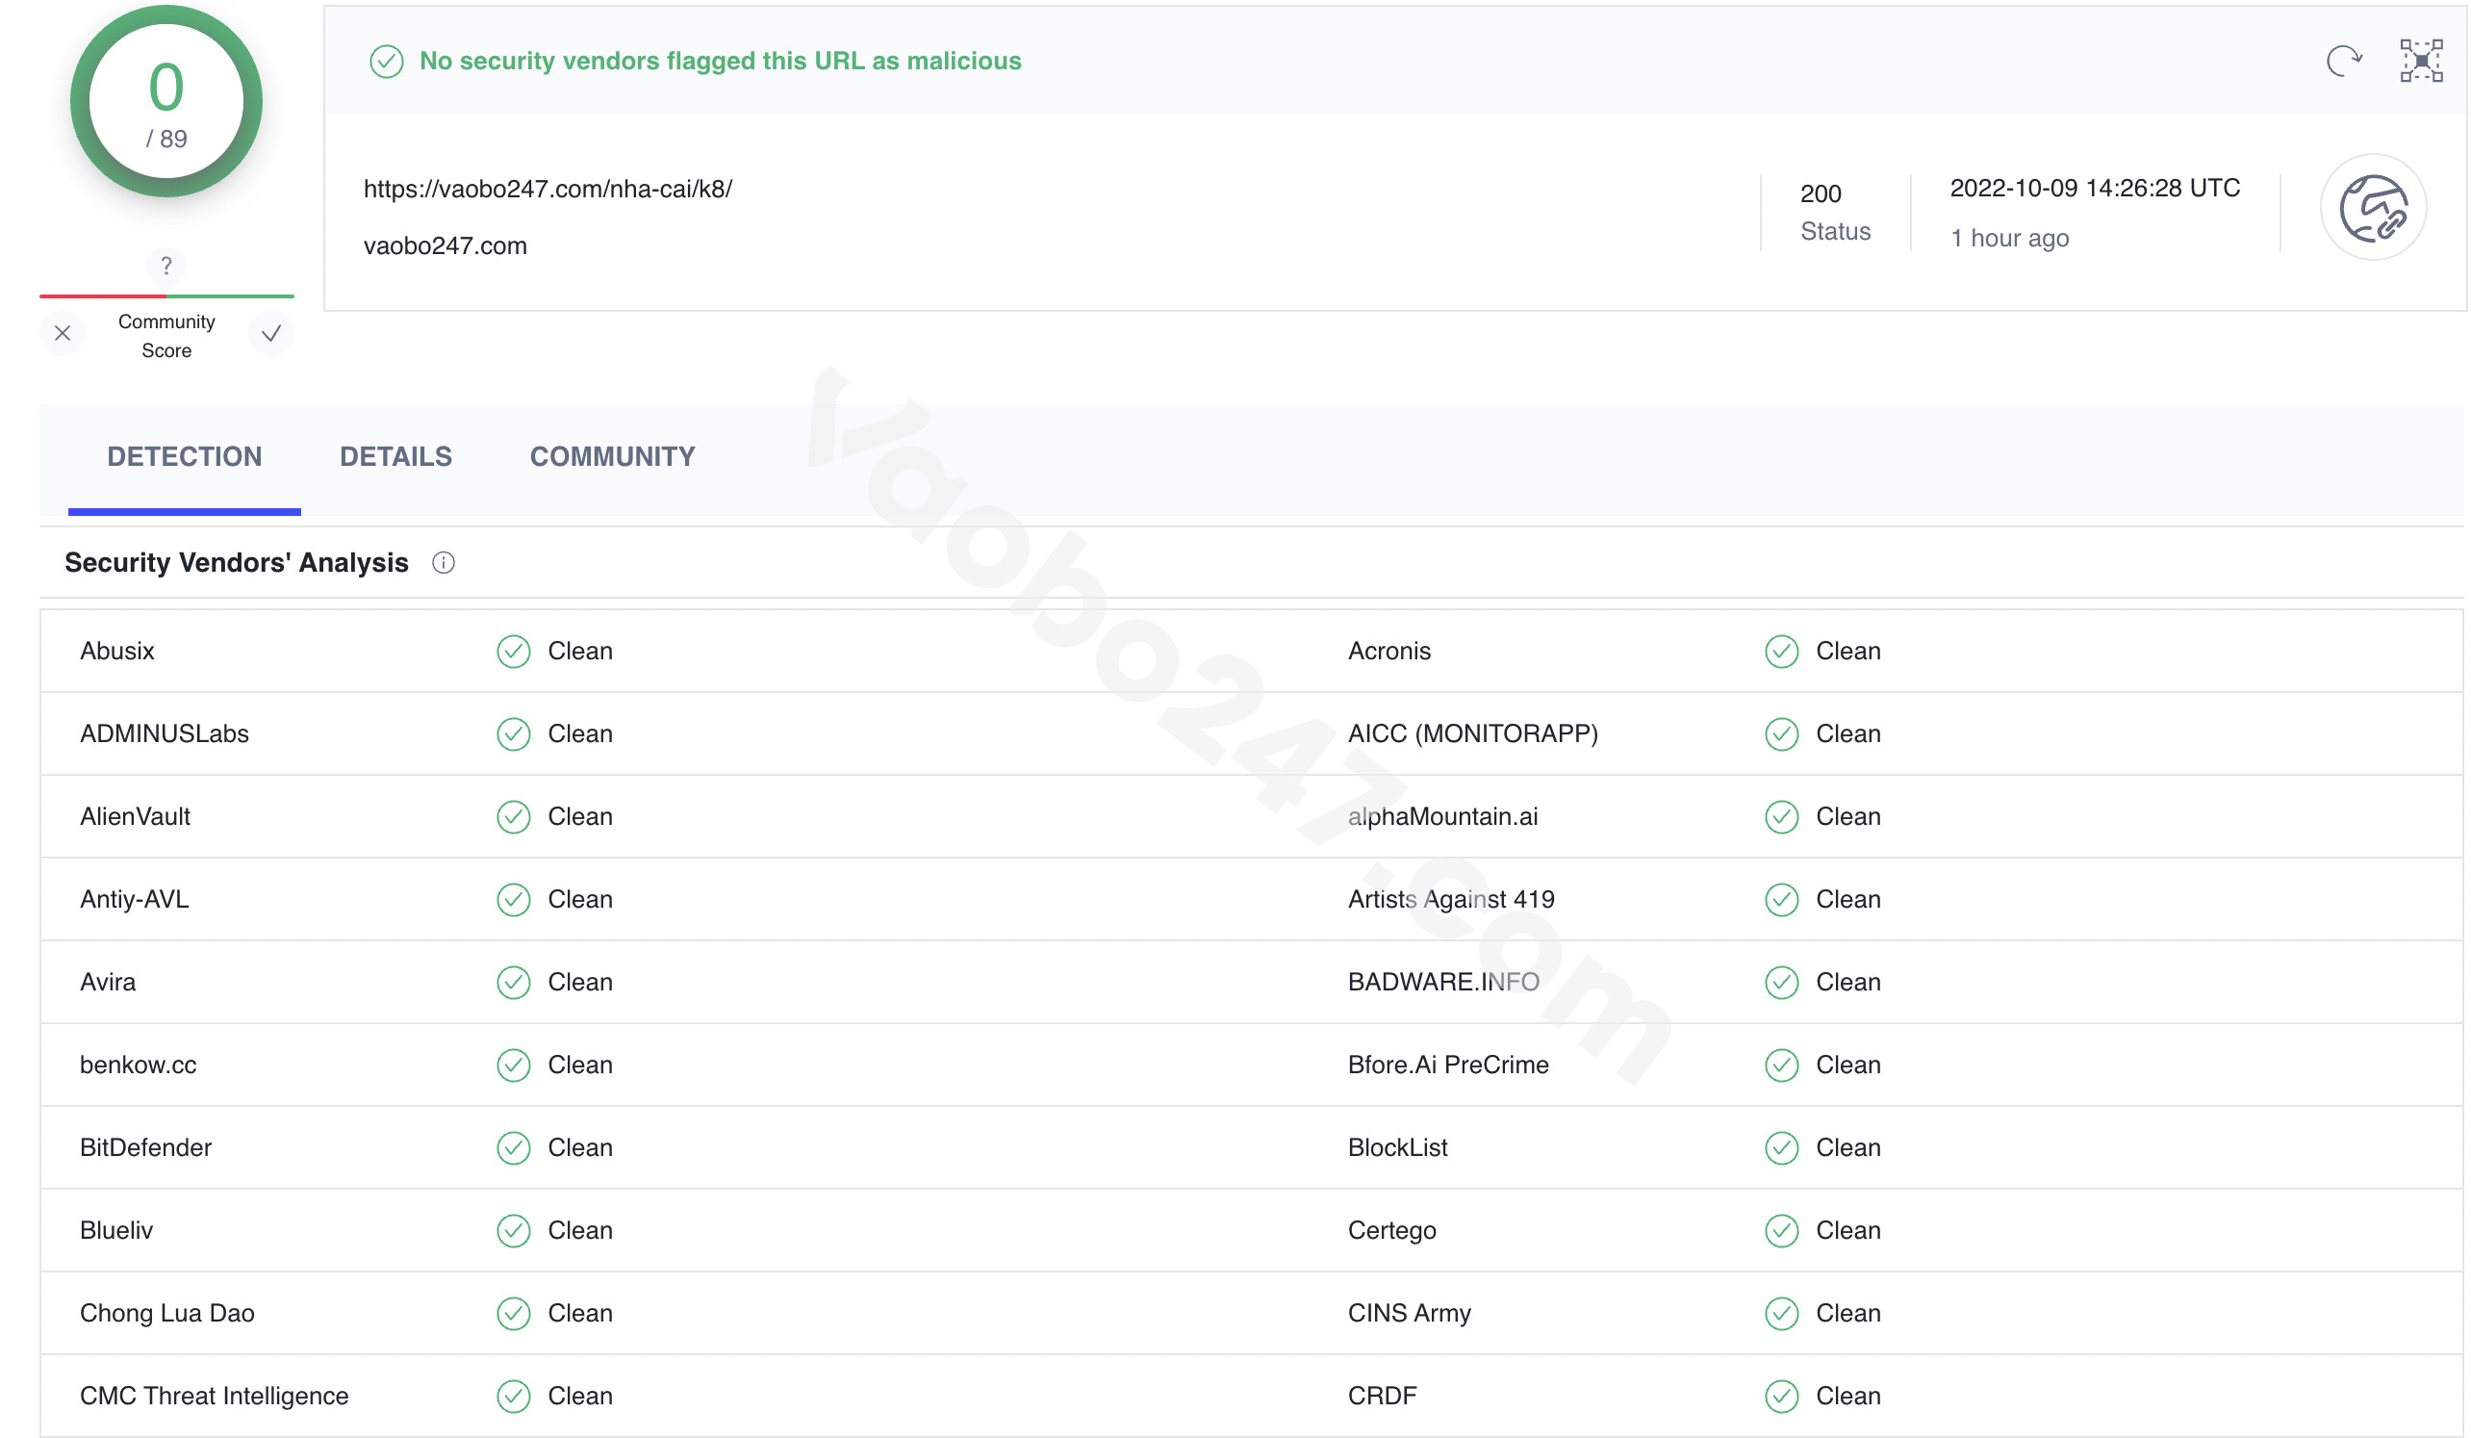Click the vaobo247.com domain text
This screenshot has width=2471, height=1438.
coord(446,246)
